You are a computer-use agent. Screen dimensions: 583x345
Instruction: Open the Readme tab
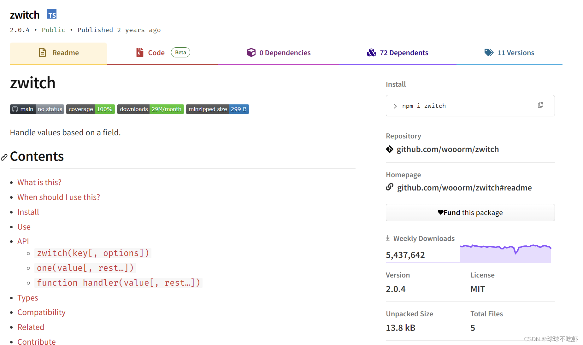click(x=58, y=53)
